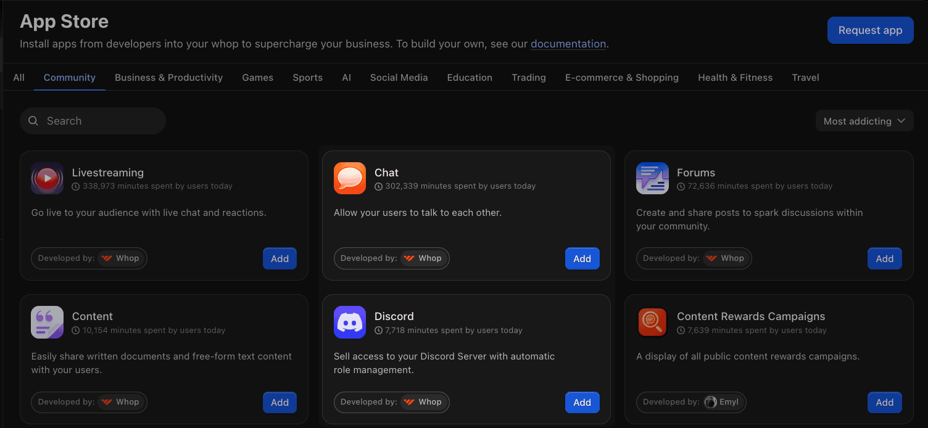The height and width of the screenshot is (428, 928).
Task: Click Whop logo in Chat developer badge
Action: 408,258
